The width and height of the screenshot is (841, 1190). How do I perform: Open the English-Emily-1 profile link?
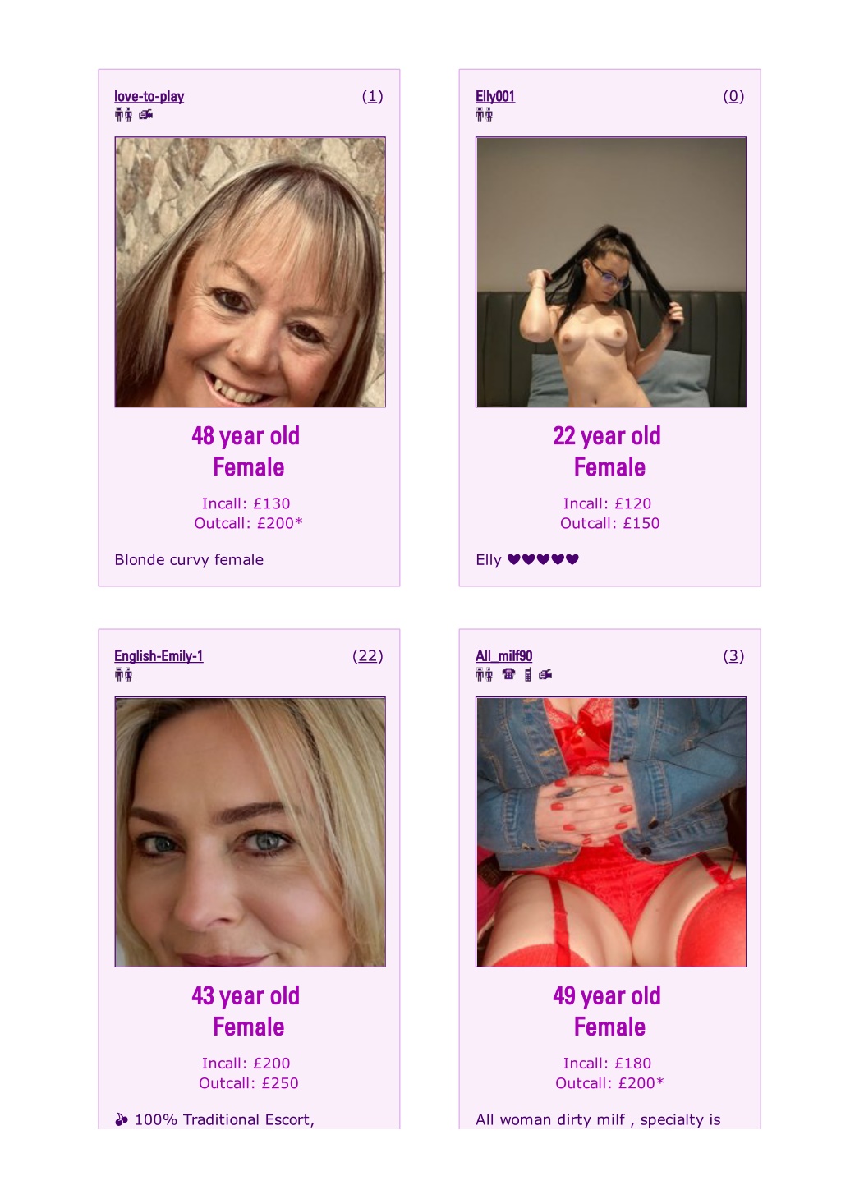(159, 656)
